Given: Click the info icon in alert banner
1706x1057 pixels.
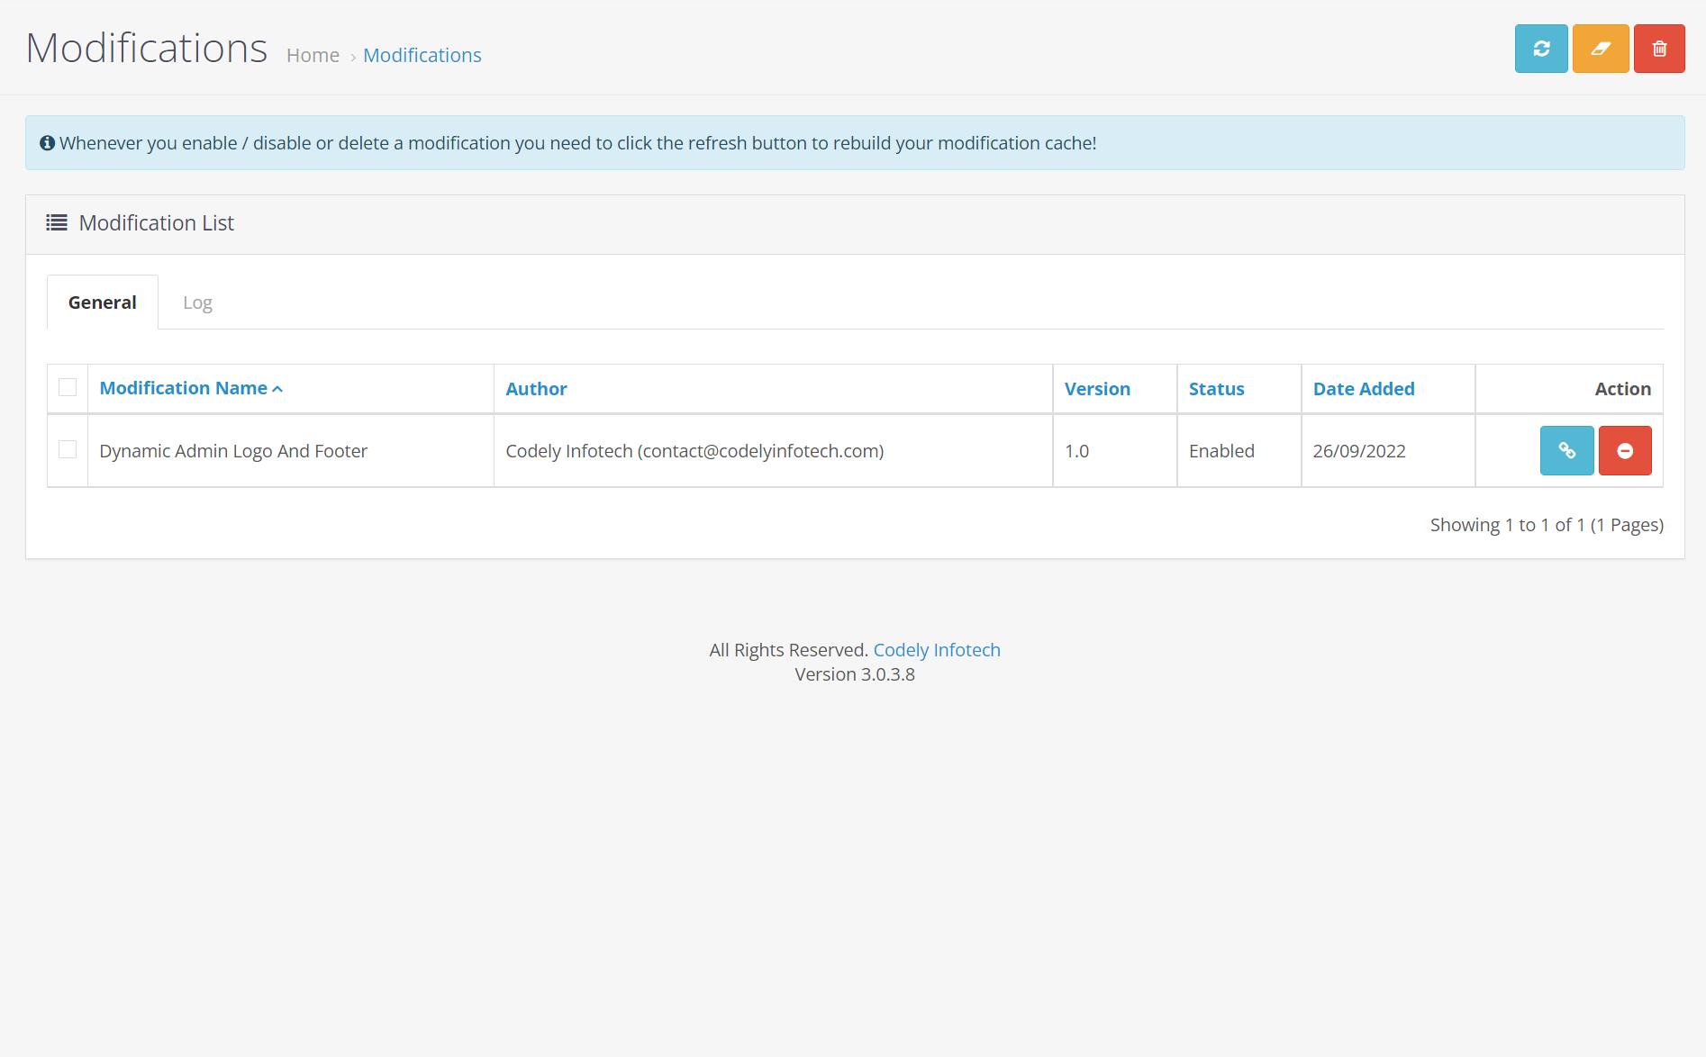Looking at the screenshot, I should pyautogui.click(x=48, y=143).
